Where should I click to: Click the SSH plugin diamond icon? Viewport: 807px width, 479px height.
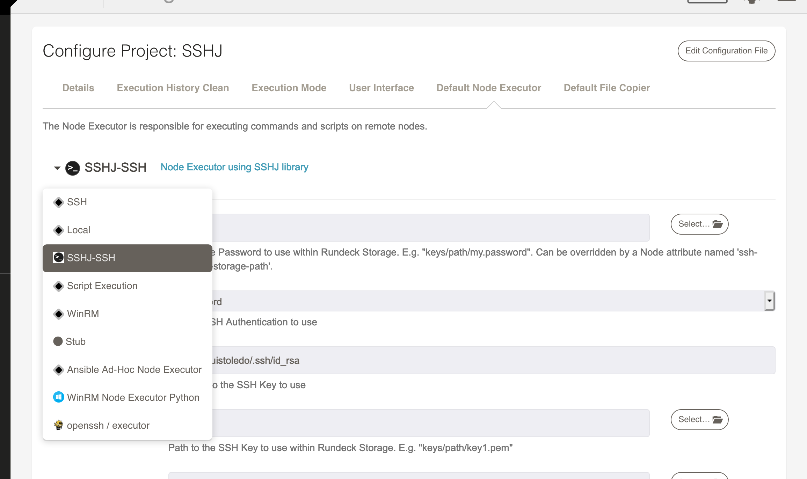(x=58, y=202)
